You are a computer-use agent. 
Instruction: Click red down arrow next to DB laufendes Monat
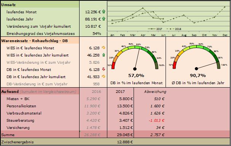click(104, 69)
